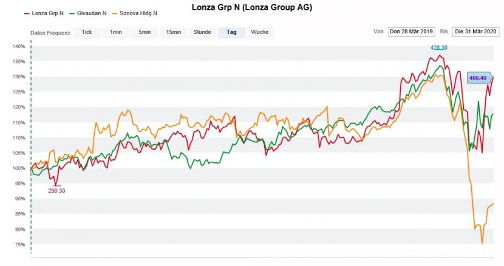This screenshot has width=504, height=266.
Task: Click the 130% axis label
Action: (19, 77)
